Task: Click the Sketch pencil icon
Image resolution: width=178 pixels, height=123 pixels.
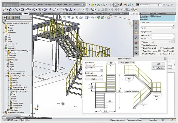Action: click(5, 9)
